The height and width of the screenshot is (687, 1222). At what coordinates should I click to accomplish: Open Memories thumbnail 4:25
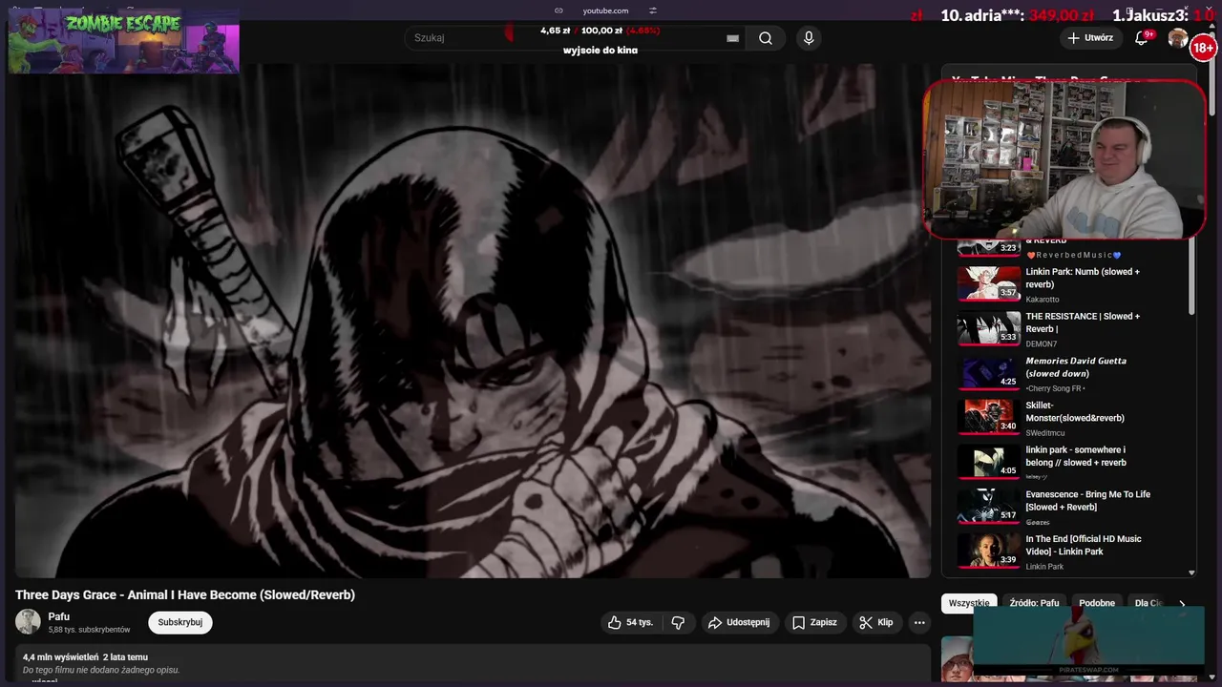click(989, 372)
